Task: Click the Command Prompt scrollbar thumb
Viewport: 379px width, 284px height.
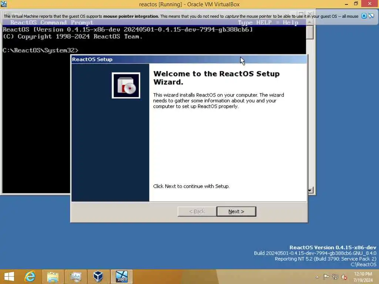Action: pyautogui.click(x=310, y=32)
